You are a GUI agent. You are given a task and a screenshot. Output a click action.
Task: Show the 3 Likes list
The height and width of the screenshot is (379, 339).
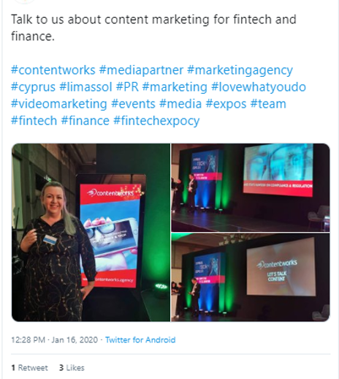[x=72, y=368]
